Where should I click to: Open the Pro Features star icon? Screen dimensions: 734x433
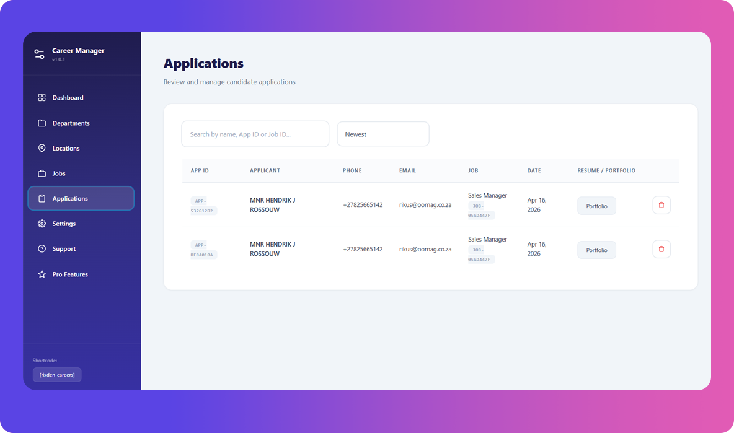point(42,274)
